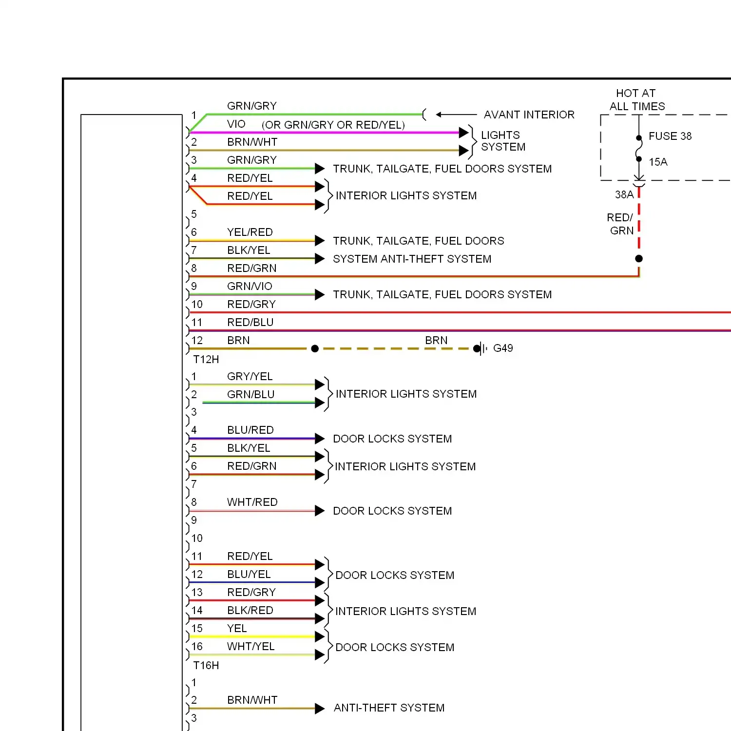This screenshot has width=731, height=731.
Task: Click the GRN/BLU wire label
Action: [x=251, y=394]
